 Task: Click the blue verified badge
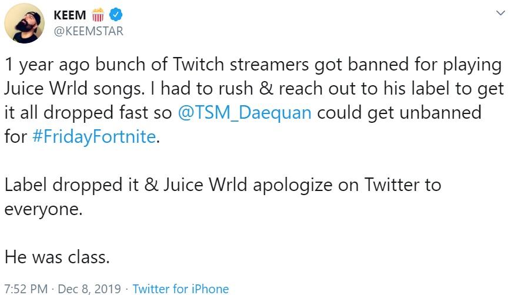pos(118,14)
